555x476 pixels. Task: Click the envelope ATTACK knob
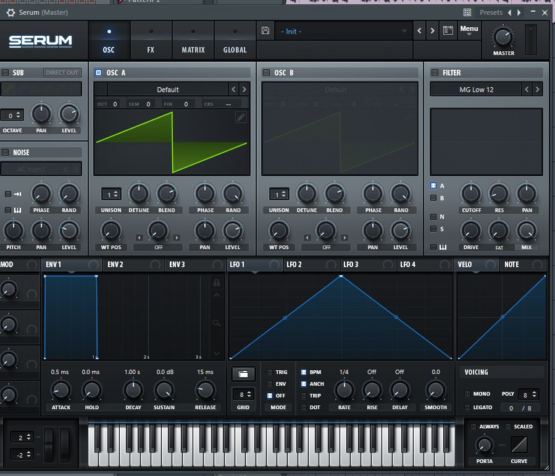[x=61, y=390]
